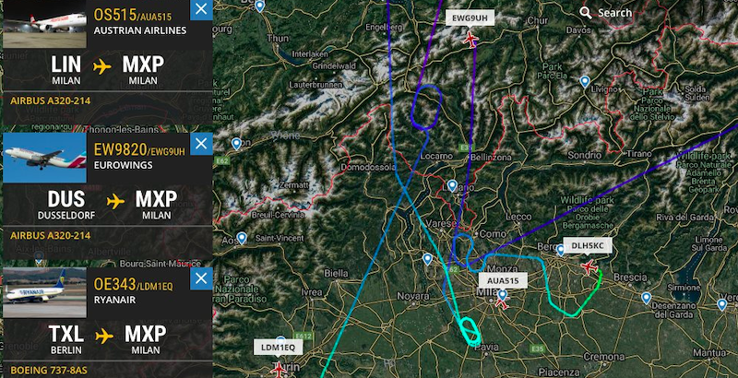Click the airport pin near Livigno
The height and width of the screenshot is (378, 738).
coord(585,82)
